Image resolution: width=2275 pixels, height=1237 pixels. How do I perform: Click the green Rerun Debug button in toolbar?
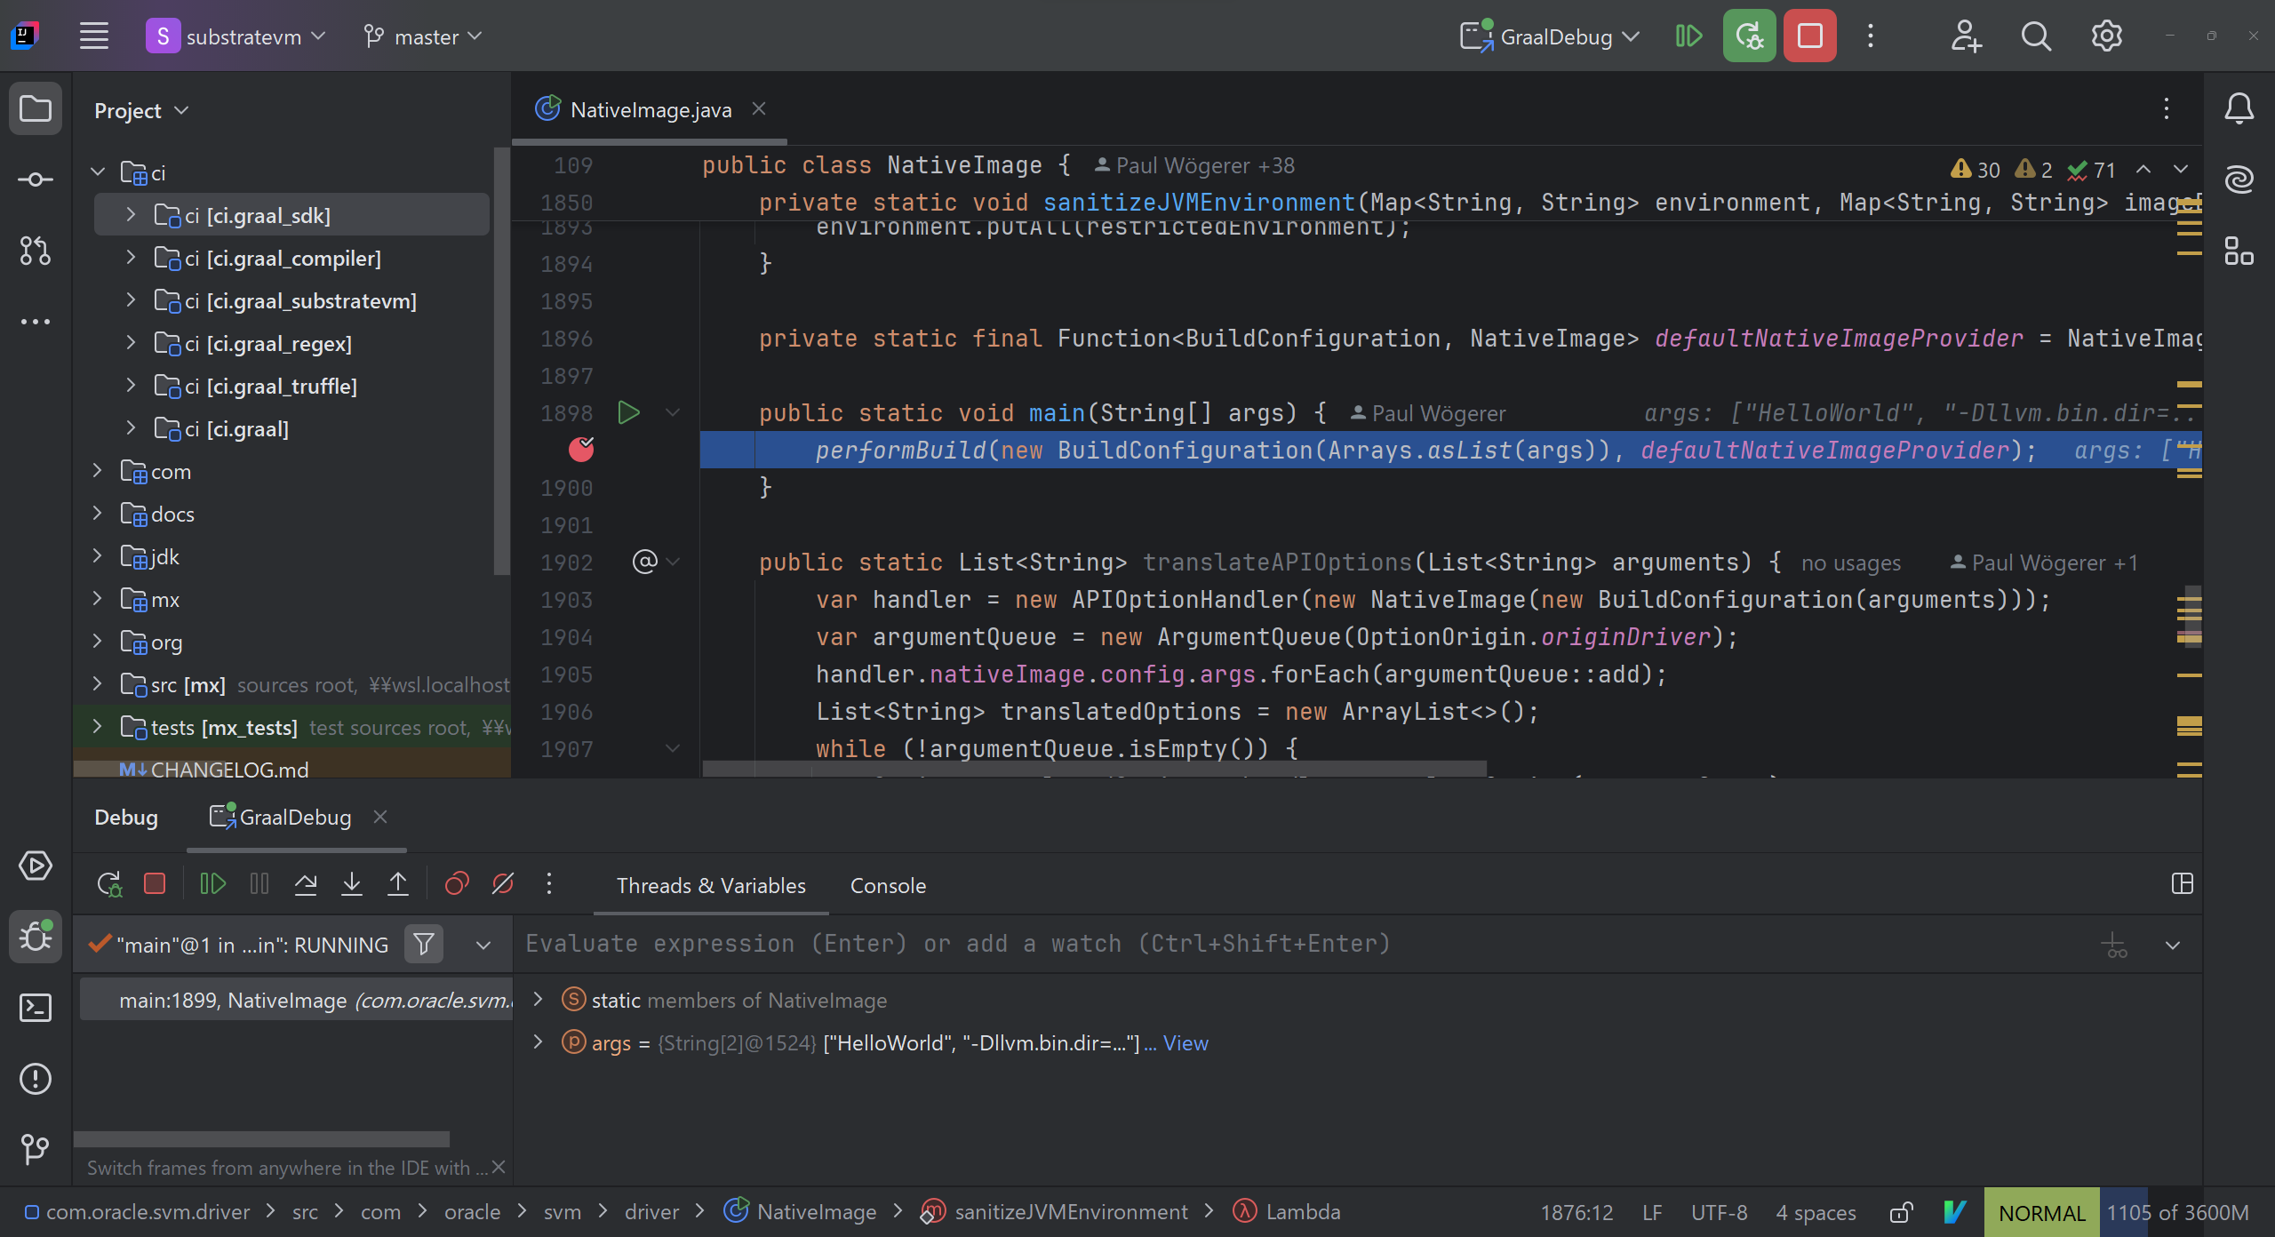pos(1749,36)
